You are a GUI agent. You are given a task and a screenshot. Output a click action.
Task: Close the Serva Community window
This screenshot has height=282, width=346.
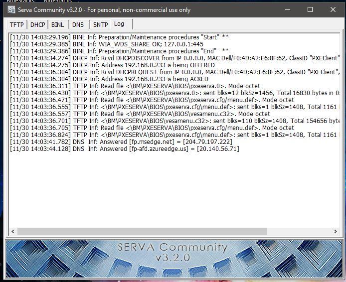tap(333, 9)
